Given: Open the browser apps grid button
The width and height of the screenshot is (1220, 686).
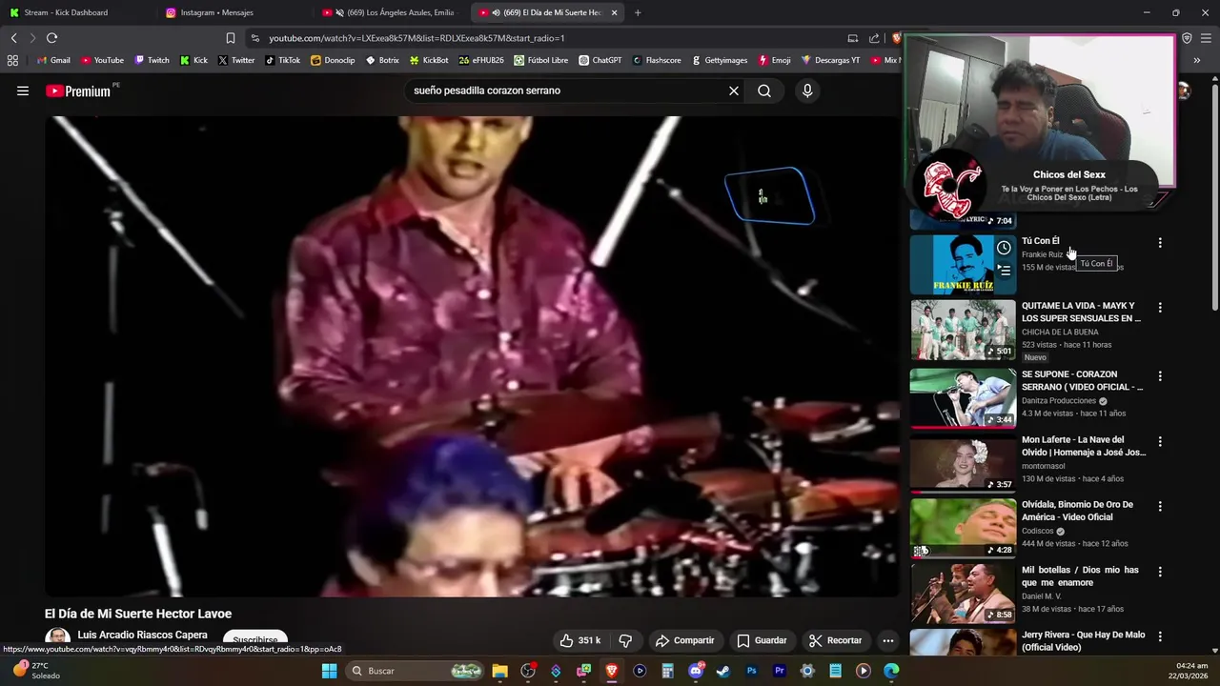Looking at the screenshot, I should click(x=12, y=60).
